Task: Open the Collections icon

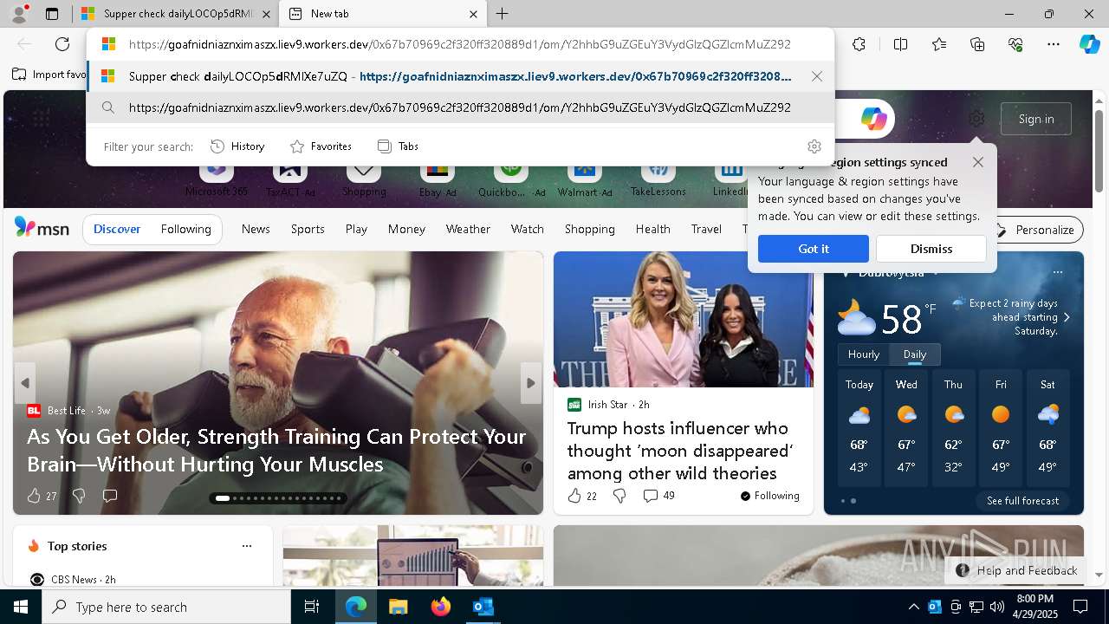Action: pos(977,44)
